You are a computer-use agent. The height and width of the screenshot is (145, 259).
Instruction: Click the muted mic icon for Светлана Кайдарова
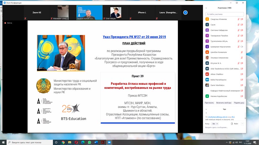[x=238, y=30]
